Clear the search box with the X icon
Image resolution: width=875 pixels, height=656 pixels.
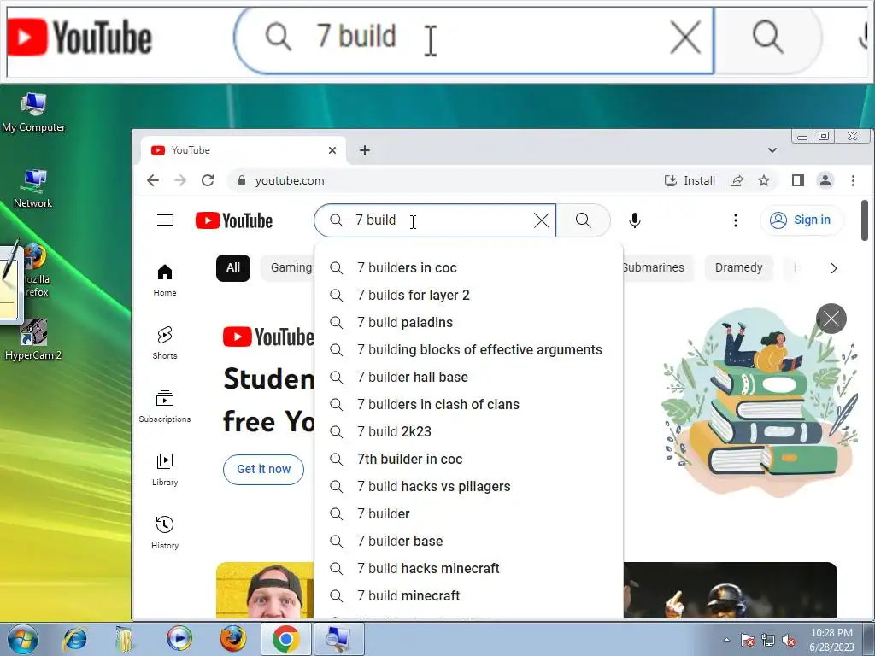click(541, 220)
